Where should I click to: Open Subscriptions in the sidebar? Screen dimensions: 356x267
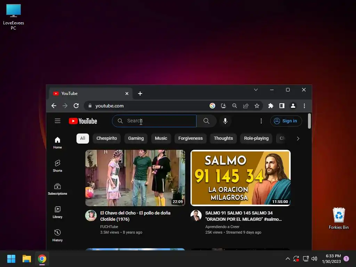click(x=57, y=189)
